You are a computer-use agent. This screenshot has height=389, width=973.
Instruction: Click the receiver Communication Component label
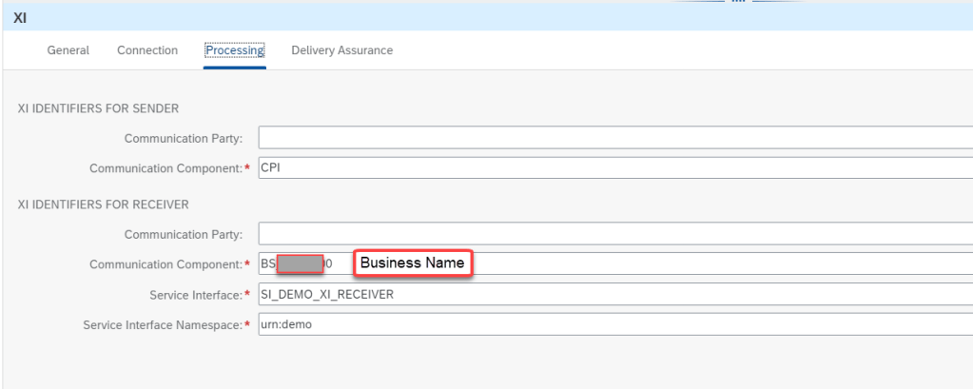165,263
